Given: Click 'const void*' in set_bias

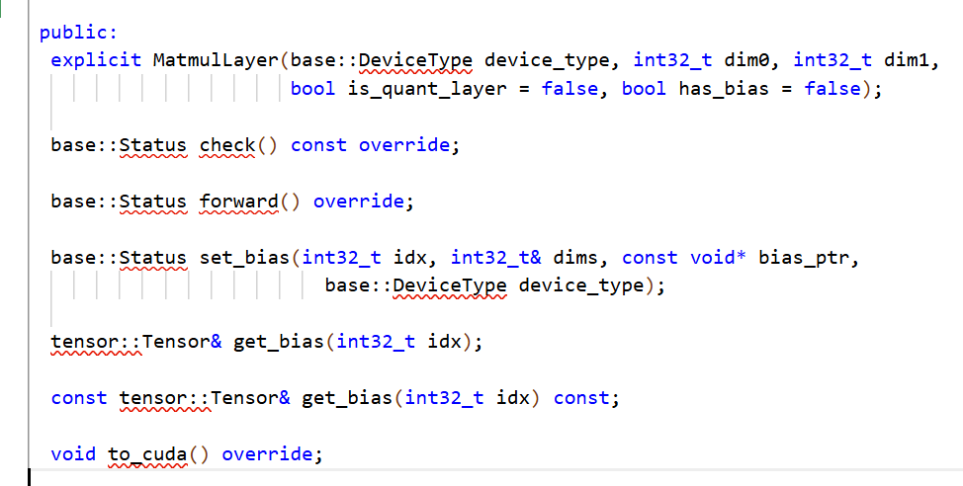Looking at the screenshot, I should pyautogui.click(x=683, y=258).
